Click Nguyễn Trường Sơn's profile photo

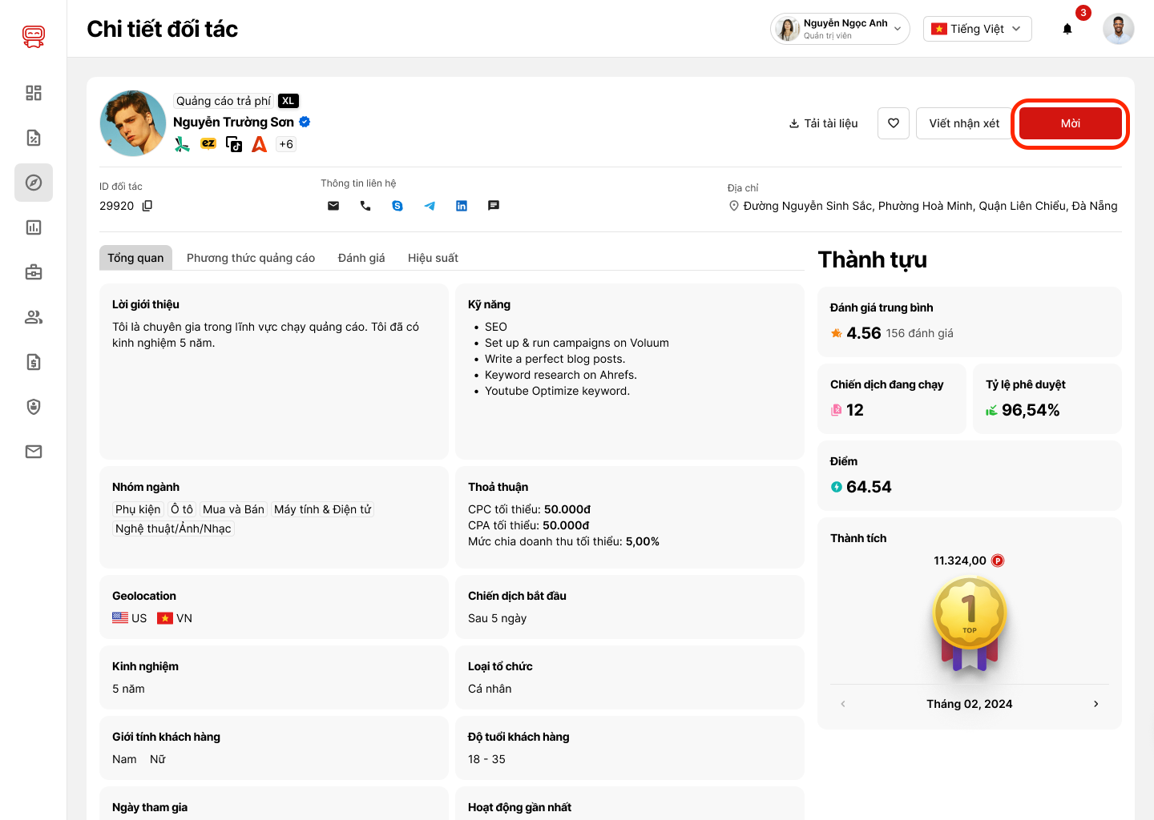click(133, 123)
